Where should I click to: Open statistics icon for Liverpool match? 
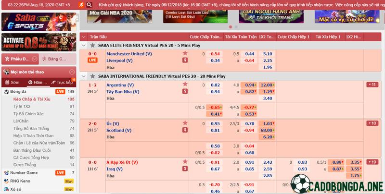(185, 60)
